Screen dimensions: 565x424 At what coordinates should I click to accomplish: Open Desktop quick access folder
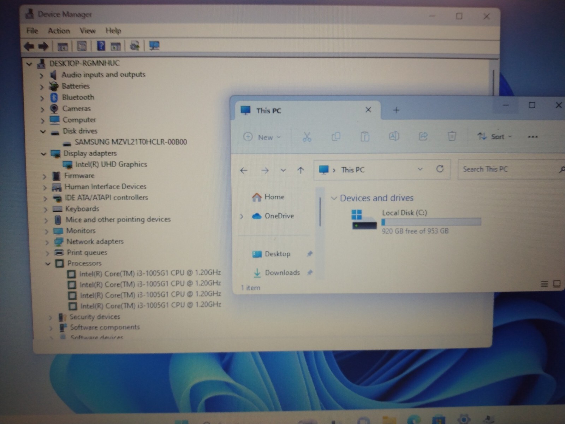click(x=272, y=254)
